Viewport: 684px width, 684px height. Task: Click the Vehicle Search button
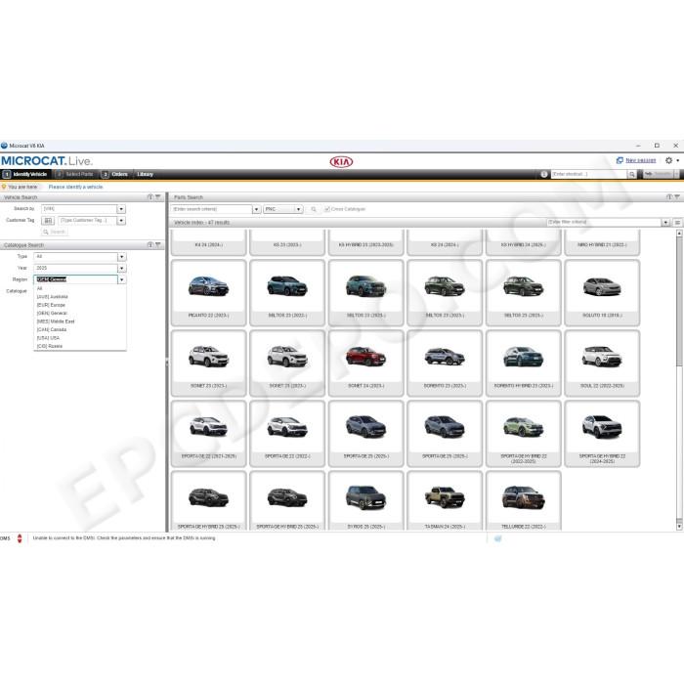pyautogui.click(x=55, y=233)
